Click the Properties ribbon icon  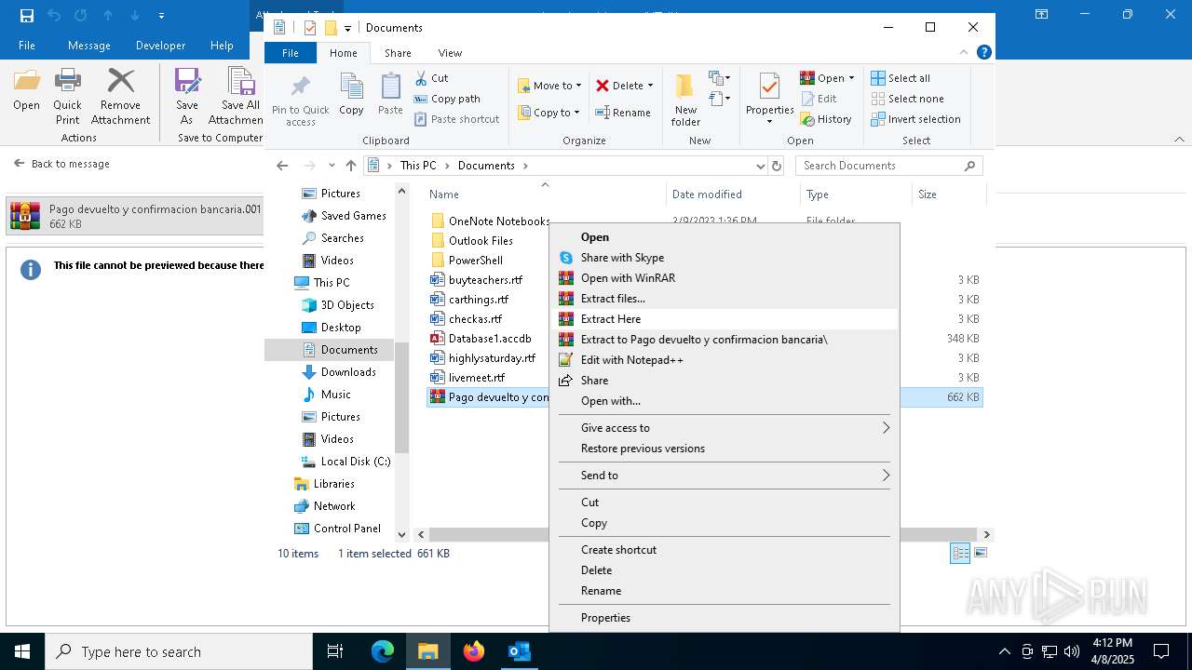tap(769, 100)
